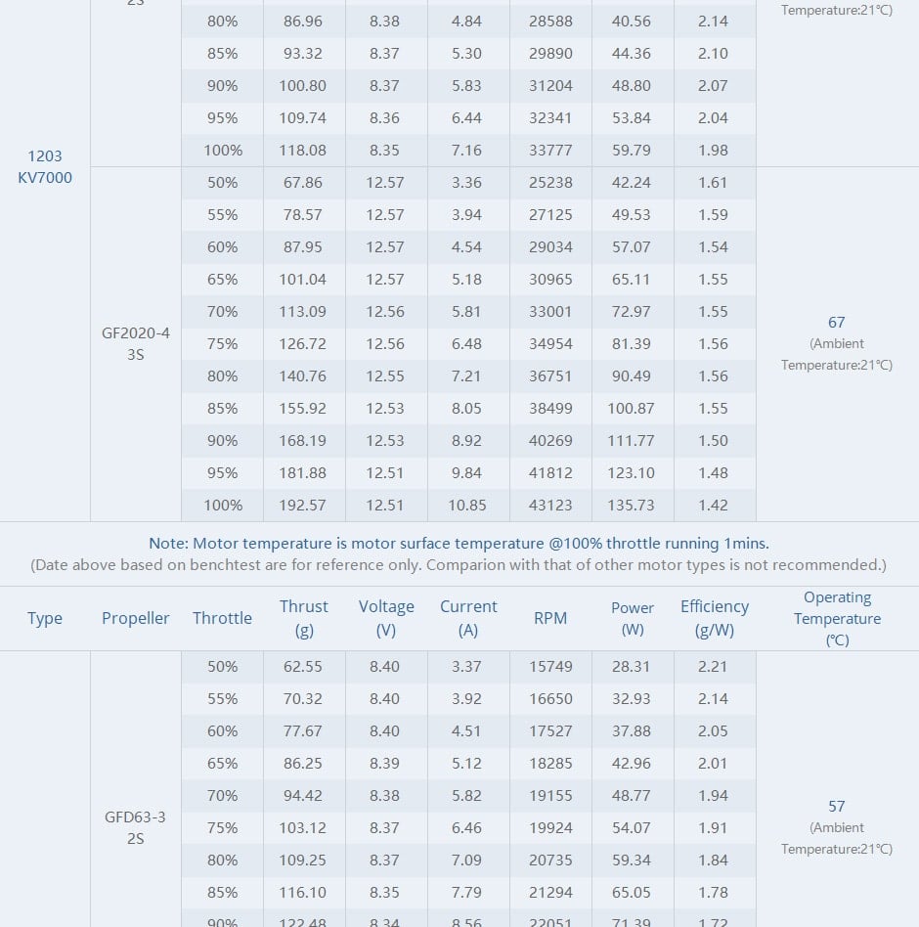The width and height of the screenshot is (919, 927).
Task: Click the Type column header
Action: pos(45,618)
